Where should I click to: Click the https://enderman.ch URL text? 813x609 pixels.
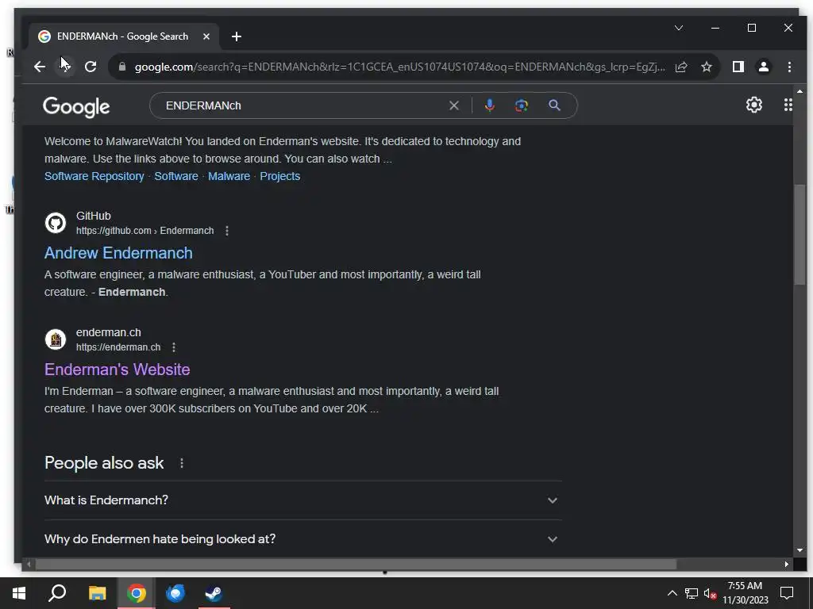[118, 347]
